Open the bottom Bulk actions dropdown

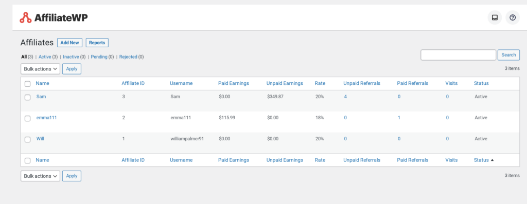coord(40,176)
